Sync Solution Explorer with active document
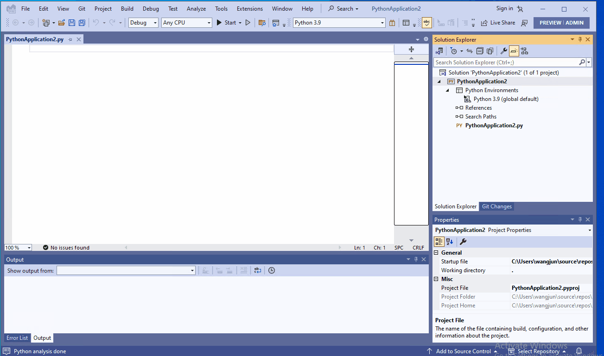The image size is (604, 356). 469,51
